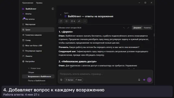Click the title ВайбАгент — ответы на возражения
174x98 pixels.
91,16
